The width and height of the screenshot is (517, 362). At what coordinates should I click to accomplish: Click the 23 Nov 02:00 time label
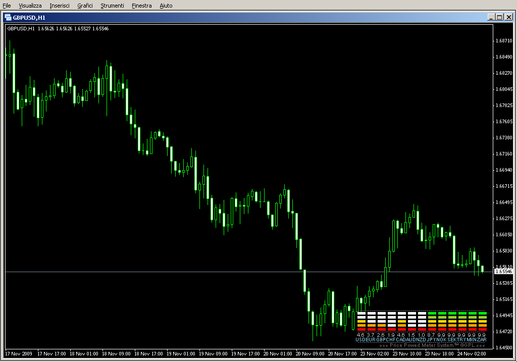click(x=375, y=354)
